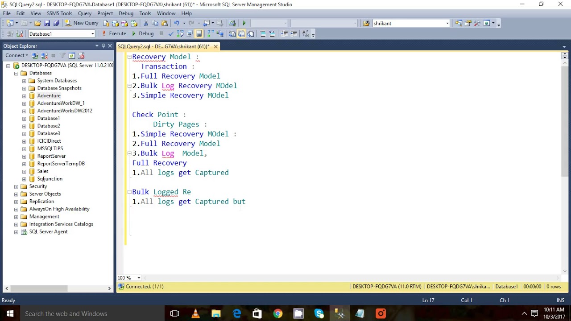Open the 100 % zoom level dropdown
This screenshot has width=571, height=321.
[x=139, y=278]
